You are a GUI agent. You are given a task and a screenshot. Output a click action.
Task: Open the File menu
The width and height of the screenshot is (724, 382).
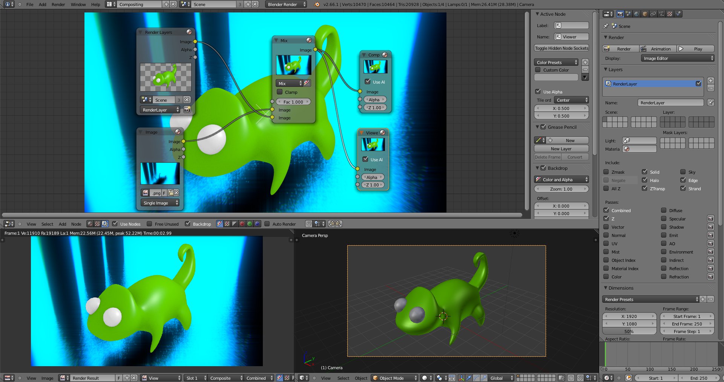tap(30, 5)
